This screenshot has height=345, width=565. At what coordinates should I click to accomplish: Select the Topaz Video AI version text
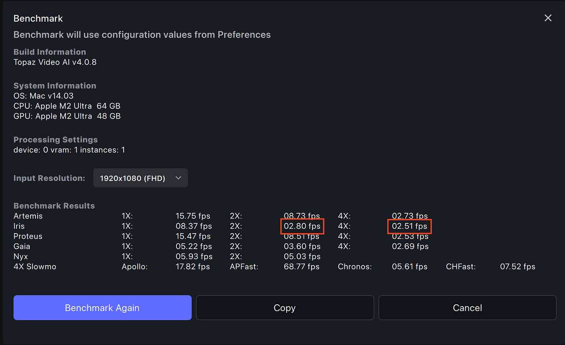point(55,62)
